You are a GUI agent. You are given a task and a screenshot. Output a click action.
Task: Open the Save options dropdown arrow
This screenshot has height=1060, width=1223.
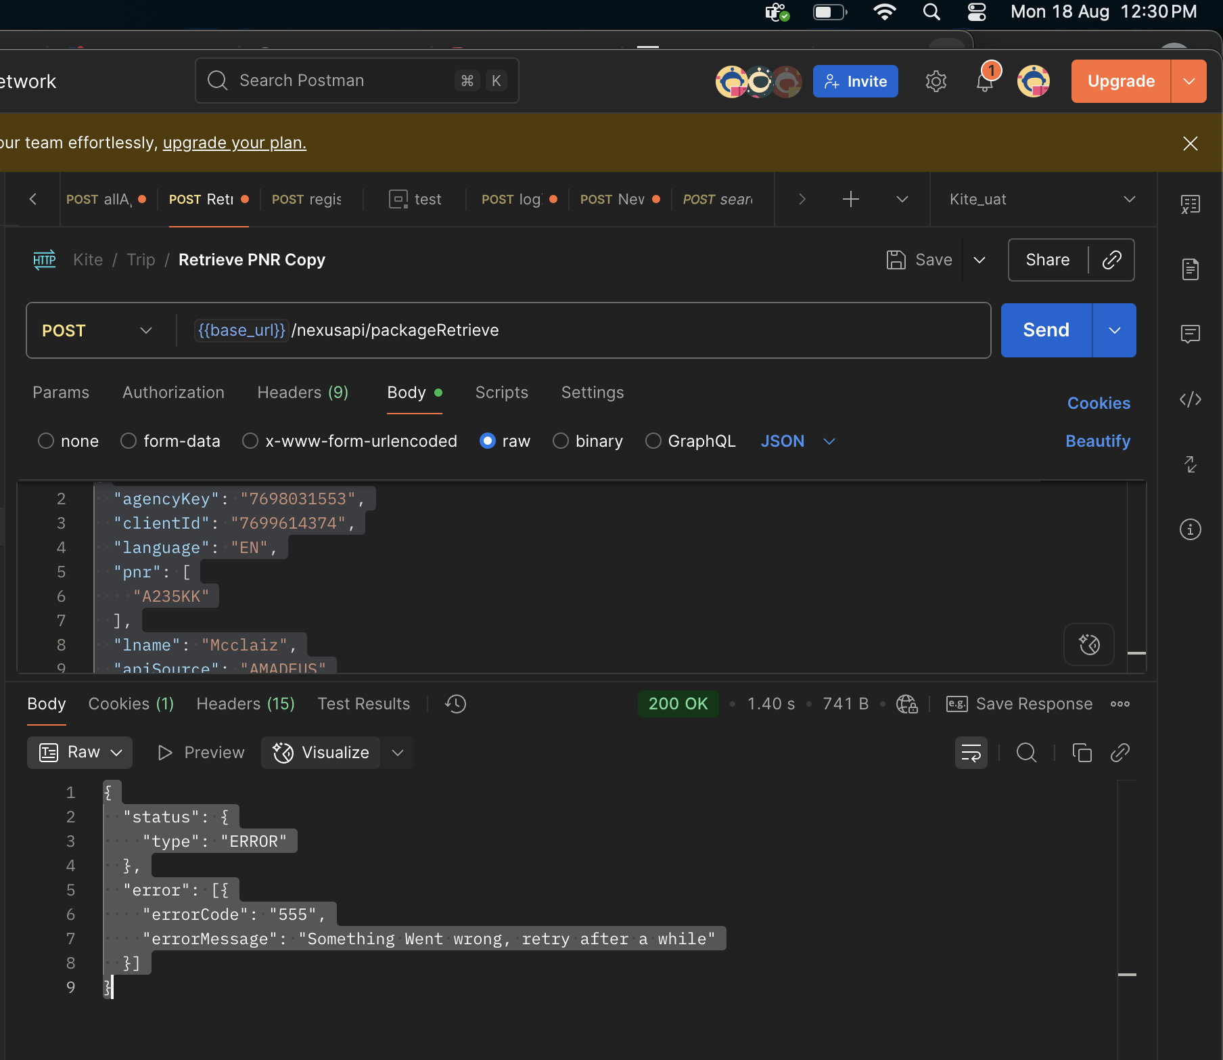979,260
